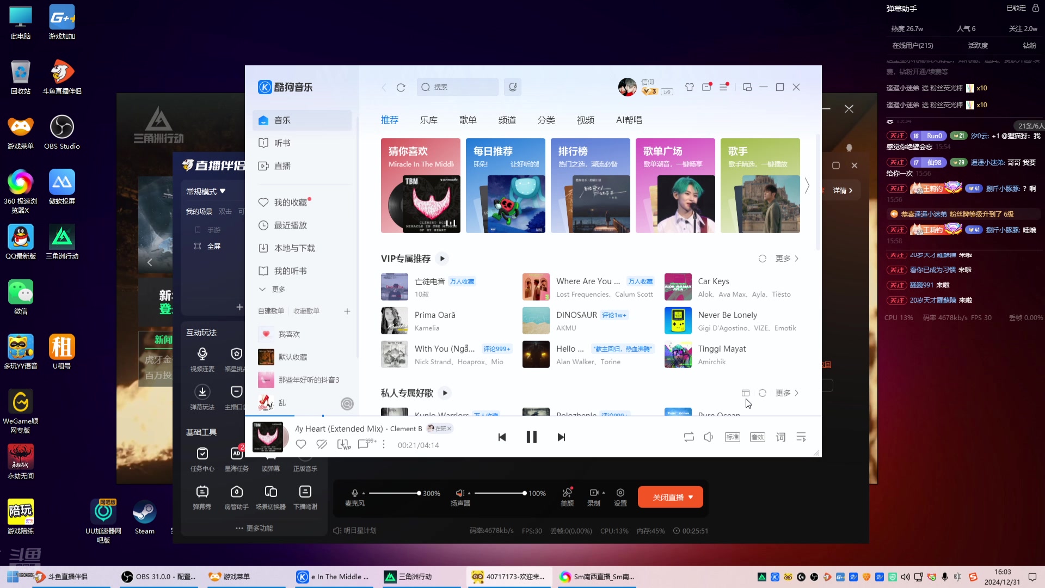
Task: Open the message box icon with red dot
Action: click(x=706, y=87)
